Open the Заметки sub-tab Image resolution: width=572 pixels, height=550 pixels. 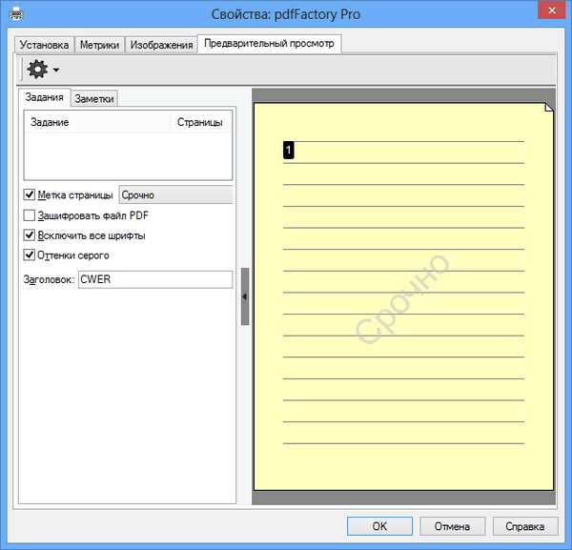coord(94,98)
